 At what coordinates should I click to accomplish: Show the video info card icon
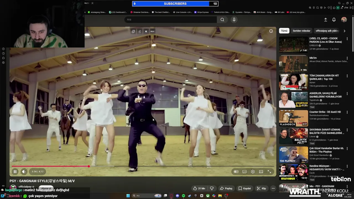pos(271,31)
